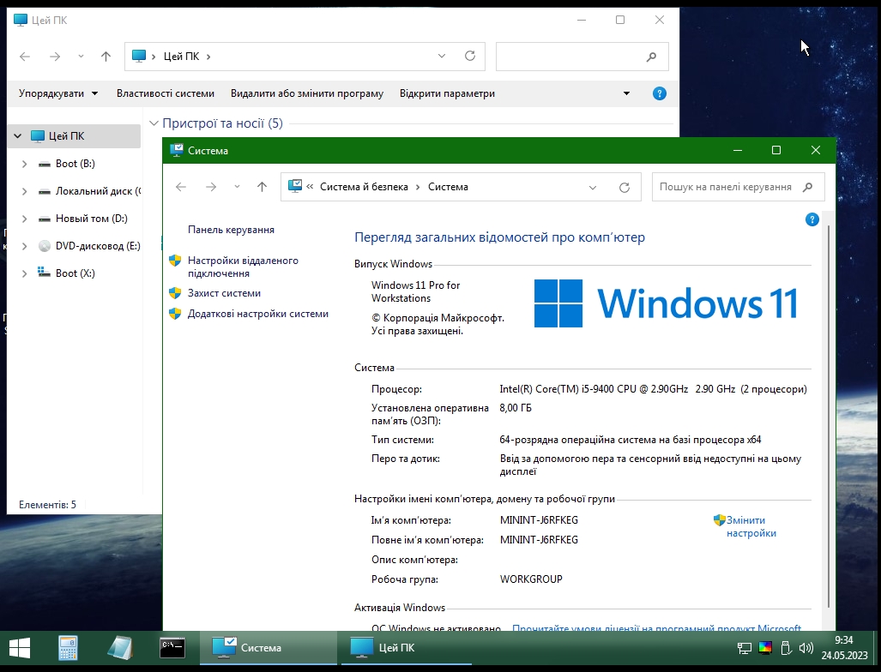The image size is (881, 672).
Task: Collapse the Цей ПК tree node
Action: (x=17, y=136)
